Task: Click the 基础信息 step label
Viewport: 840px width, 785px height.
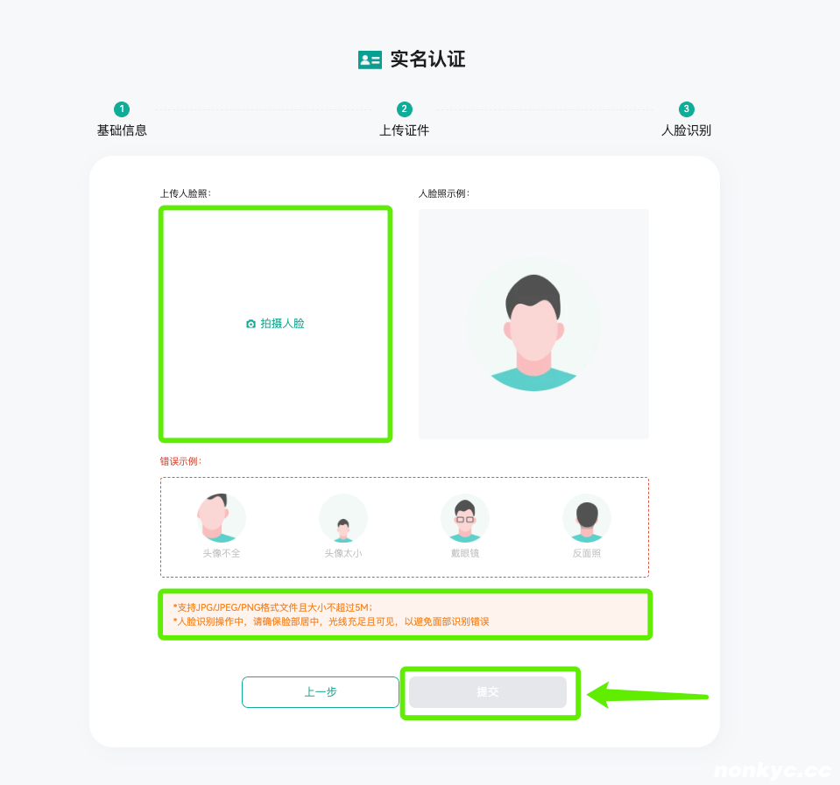Action: 122,130
